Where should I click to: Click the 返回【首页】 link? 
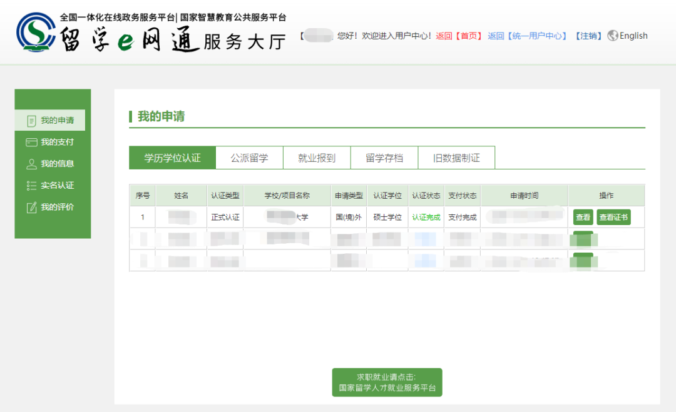[459, 36]
